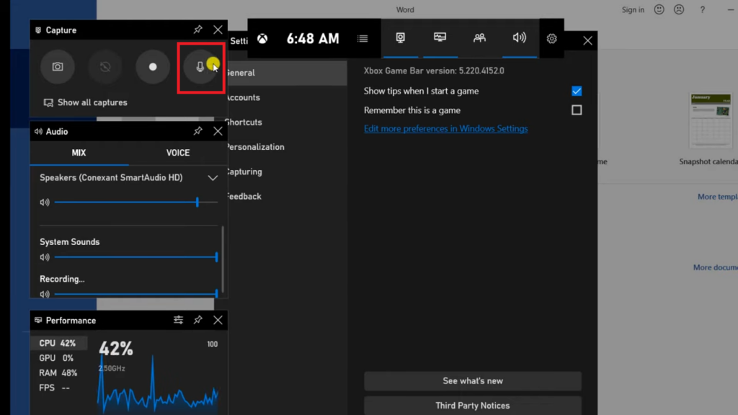Uncheck Show tips when I start a game
The width and height of the screenshot is (738, 415).
[577, 91]
